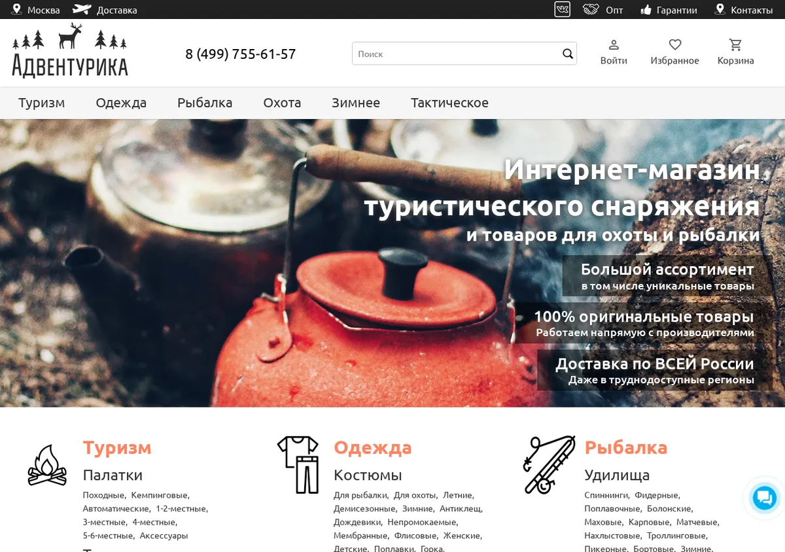Viewport: 785px width, 552px height.
Task: Select the Москва city location selector
Action: pyautogui.click(x=36, y=10)
